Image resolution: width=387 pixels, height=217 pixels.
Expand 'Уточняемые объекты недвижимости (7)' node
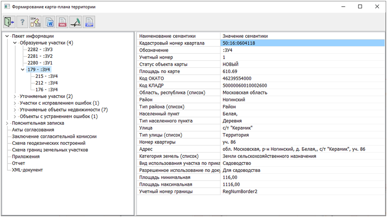point(15,110)
